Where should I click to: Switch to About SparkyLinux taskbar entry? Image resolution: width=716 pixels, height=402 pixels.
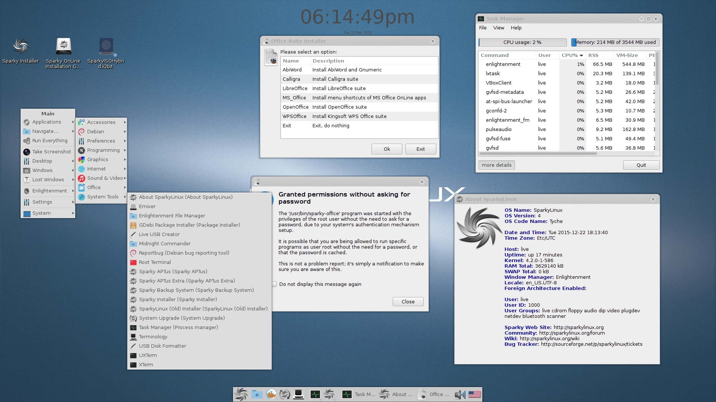(x=396, y=394)
